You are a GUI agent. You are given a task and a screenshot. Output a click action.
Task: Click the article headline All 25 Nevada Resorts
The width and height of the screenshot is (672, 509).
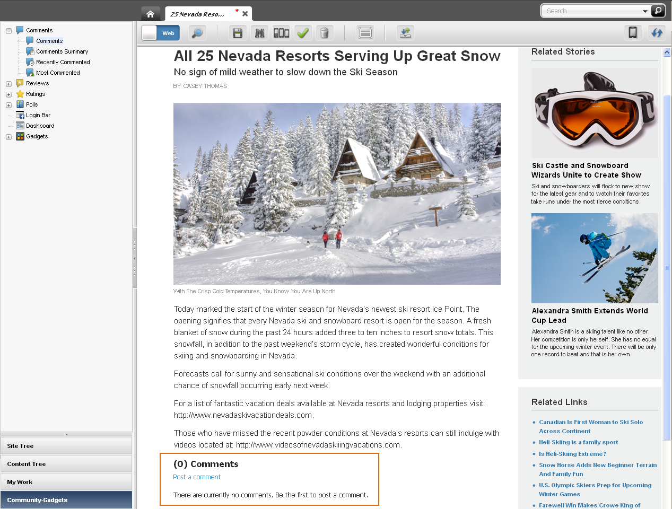(337, 56)
